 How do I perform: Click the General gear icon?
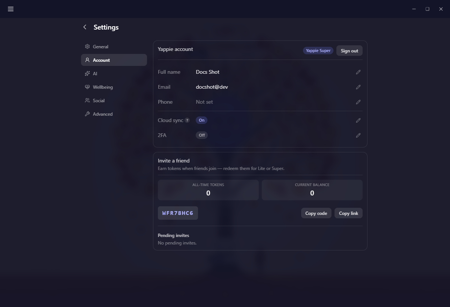tap(87, 46)
